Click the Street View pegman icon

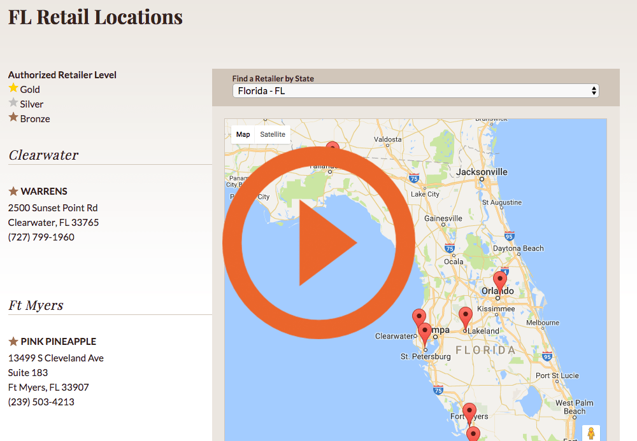coord(591,433)
